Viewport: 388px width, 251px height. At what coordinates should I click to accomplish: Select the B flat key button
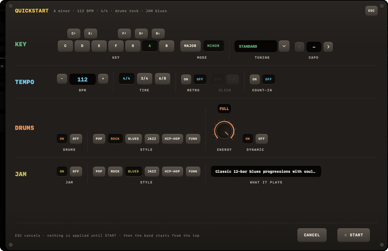158,33
